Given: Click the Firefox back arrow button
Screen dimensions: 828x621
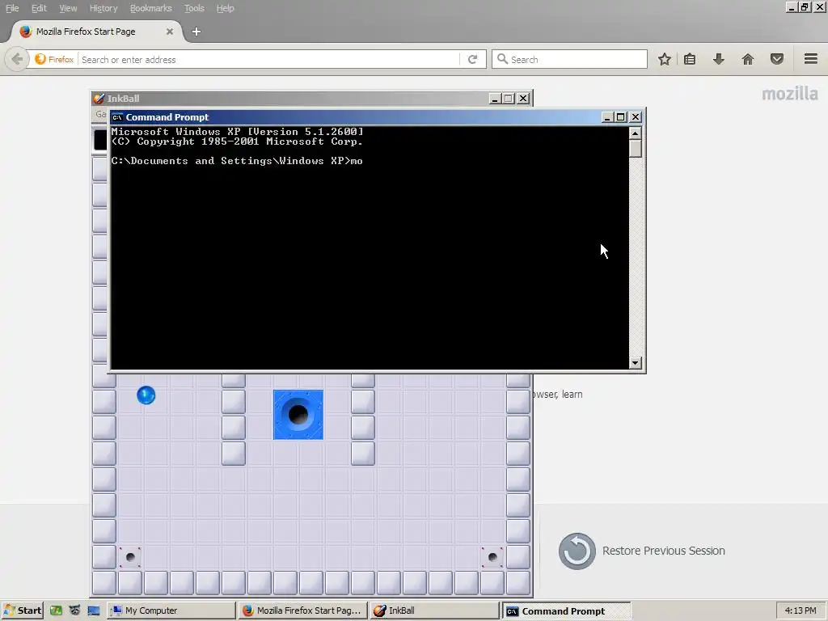Looking at the screenshot, I should (x=16, y=59).
